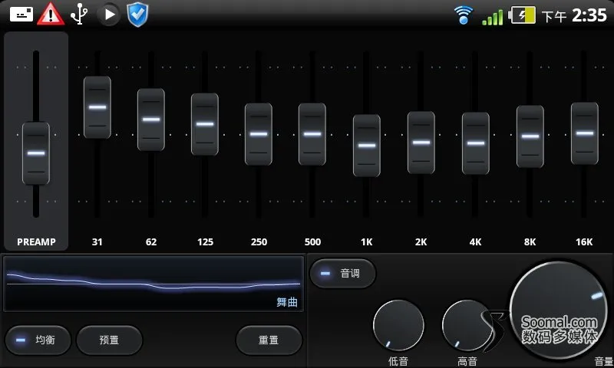Click the 舞曲 preset name label
Viewport: 614px width, 368px height.
[287, 302]
